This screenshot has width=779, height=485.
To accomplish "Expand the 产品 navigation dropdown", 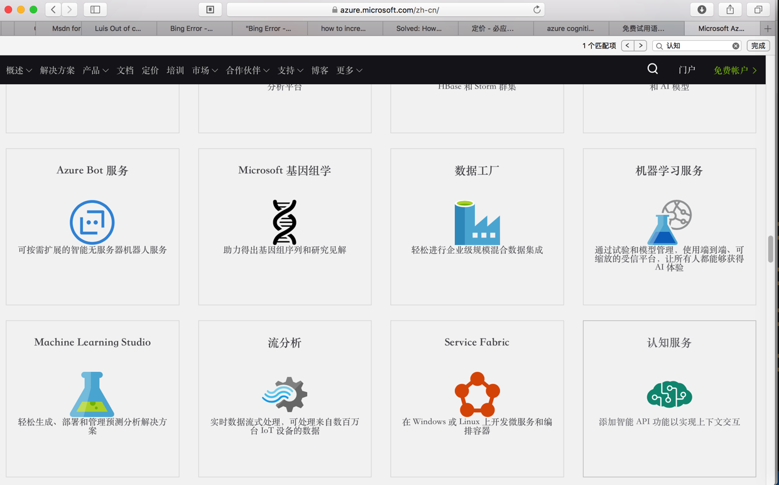I will point(95,70).
